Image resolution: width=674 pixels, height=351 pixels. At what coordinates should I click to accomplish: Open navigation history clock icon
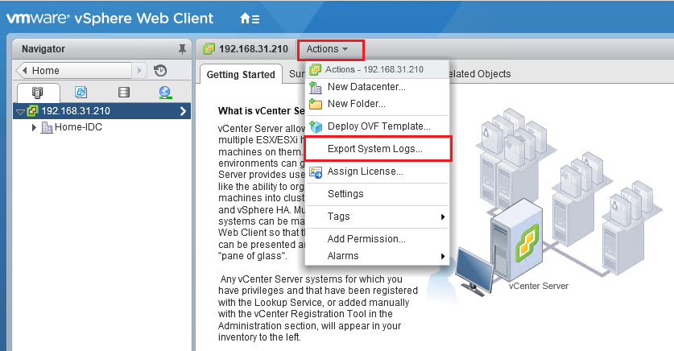tap(160, 71)
